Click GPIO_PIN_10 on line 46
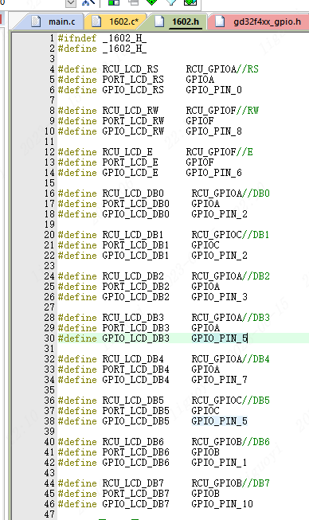 pyautogui.click(x=222, y=504)
